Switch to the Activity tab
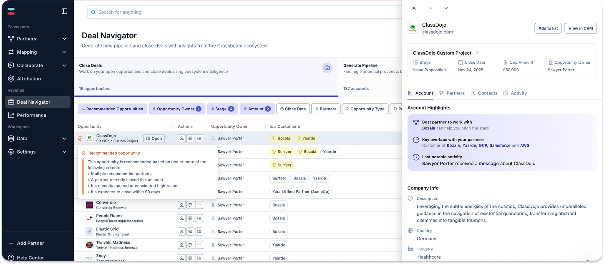The width and height of the screenshot is (604, 264). pyautogui.click(x=515, y=93)
